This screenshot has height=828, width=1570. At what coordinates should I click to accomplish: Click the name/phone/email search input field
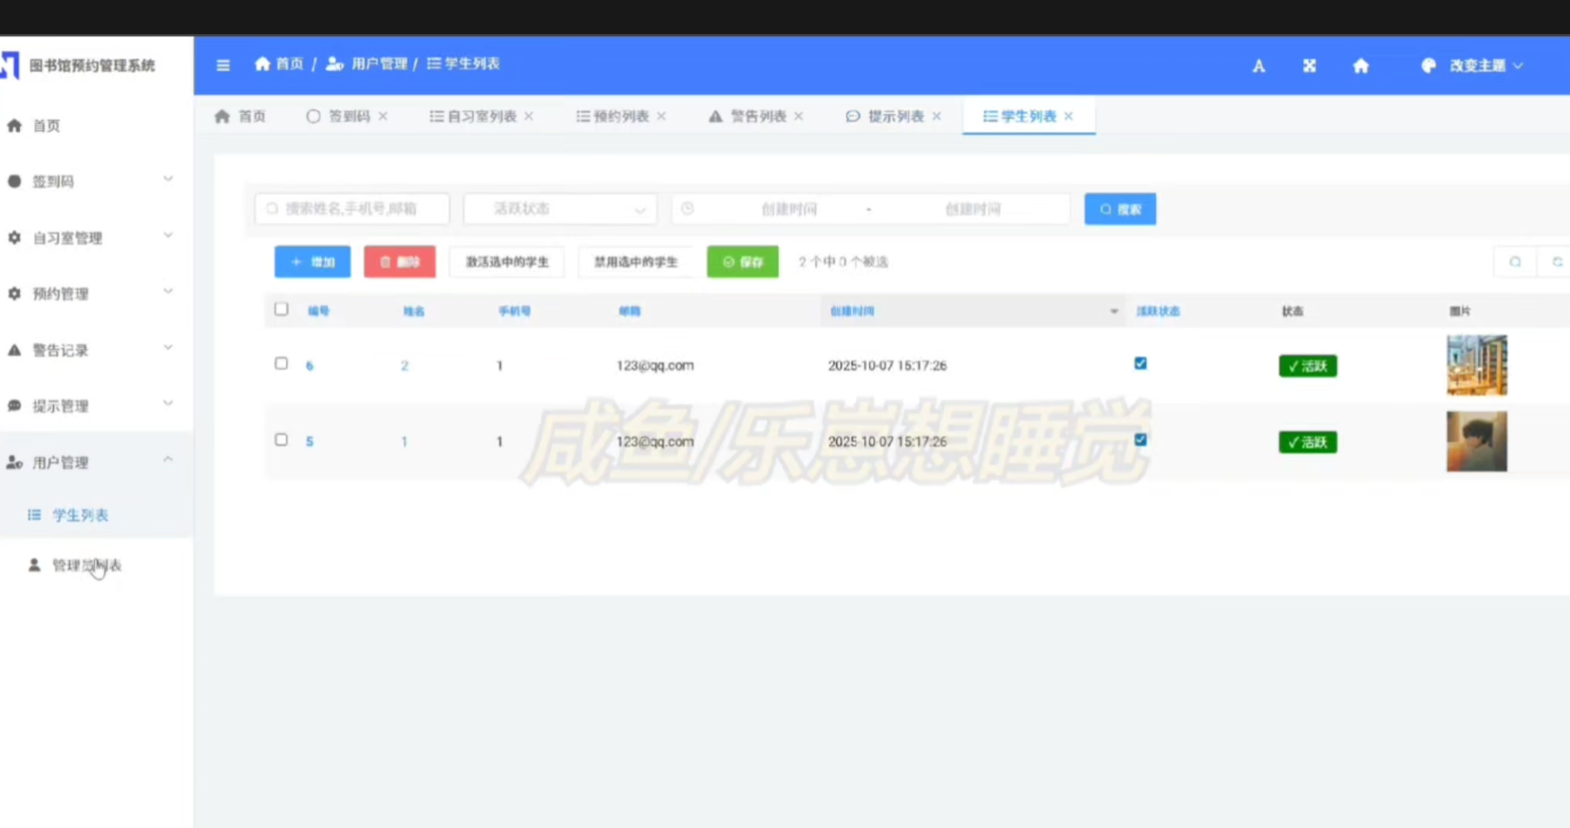pos(352,209)
